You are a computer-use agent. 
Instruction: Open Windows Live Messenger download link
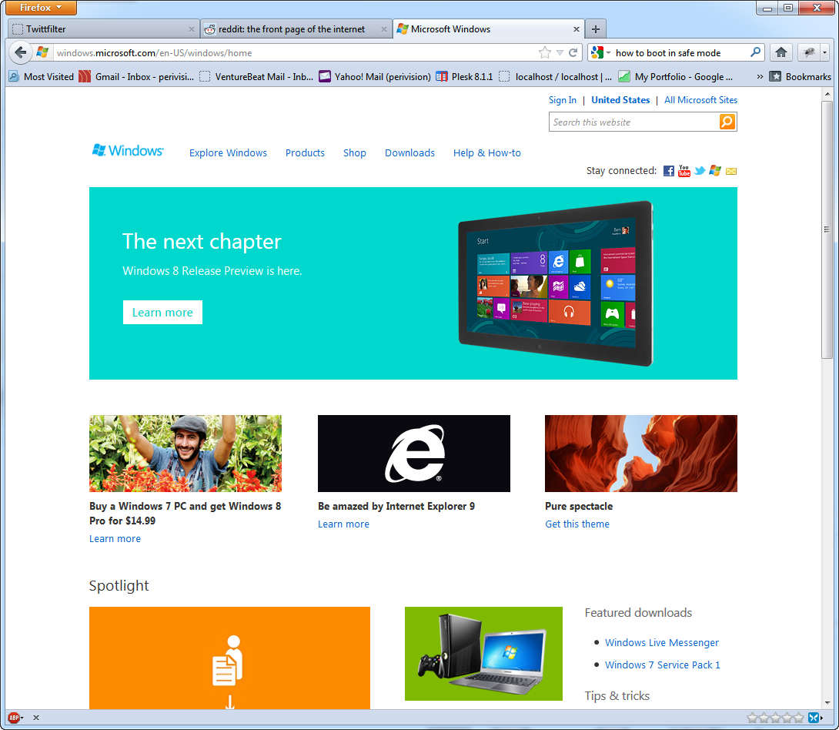click(661, 642)
